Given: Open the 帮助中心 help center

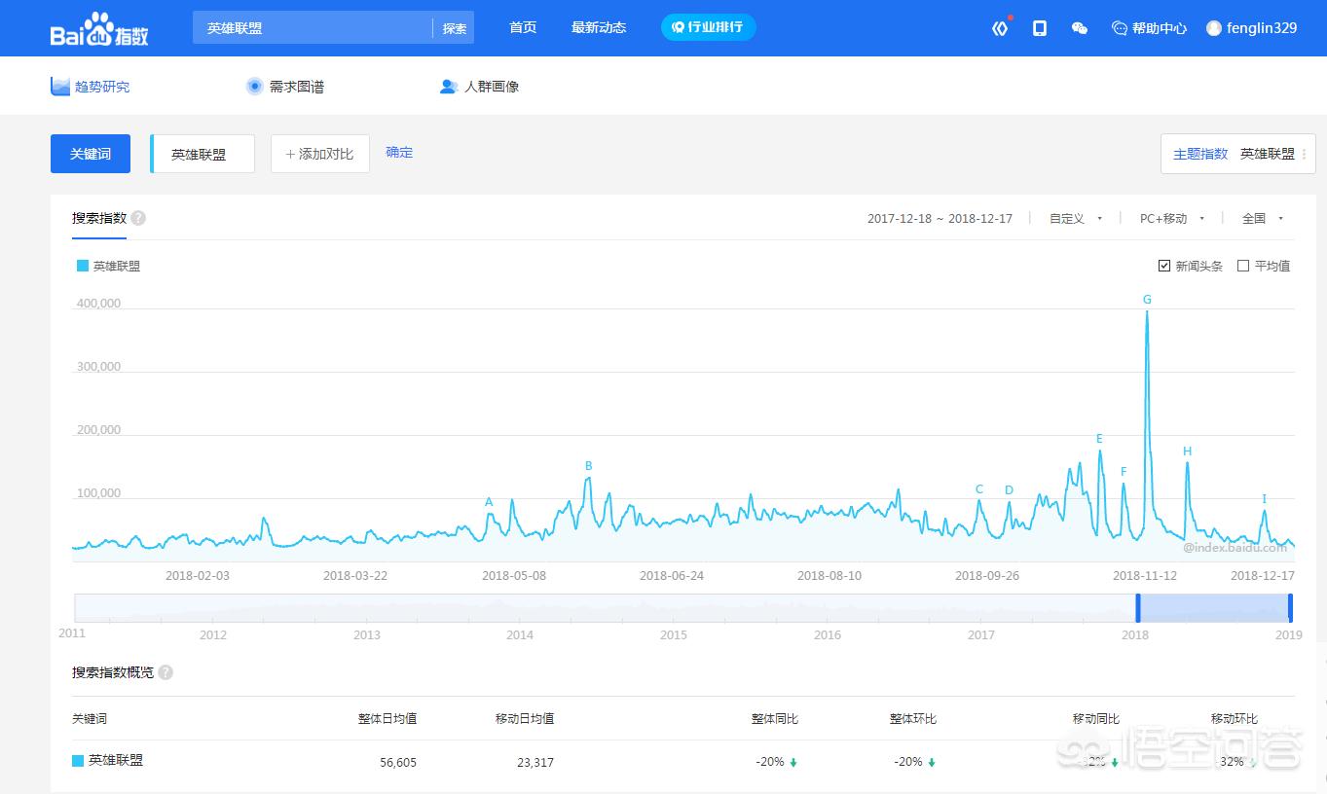Looking at the screenshot, I should (1149, 28).
